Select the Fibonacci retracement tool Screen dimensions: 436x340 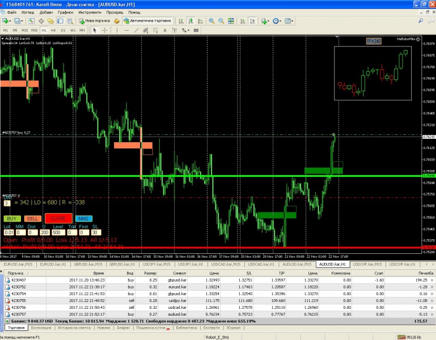pos(155,30)
